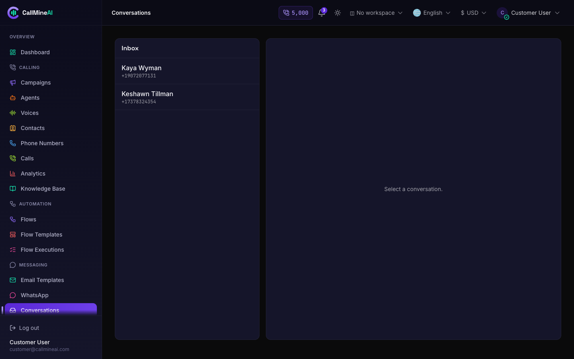
Task: Open the English language dropdown
Action: [432, 13]
